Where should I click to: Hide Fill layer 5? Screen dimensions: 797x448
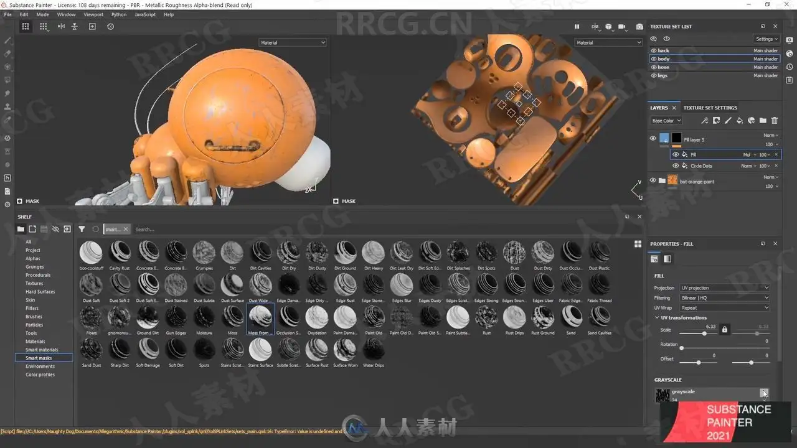point(653,139)
